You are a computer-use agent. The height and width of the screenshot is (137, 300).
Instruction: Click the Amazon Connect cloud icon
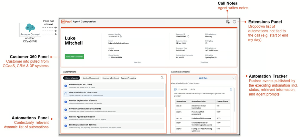pyautogui.click(x=30, y=28)
